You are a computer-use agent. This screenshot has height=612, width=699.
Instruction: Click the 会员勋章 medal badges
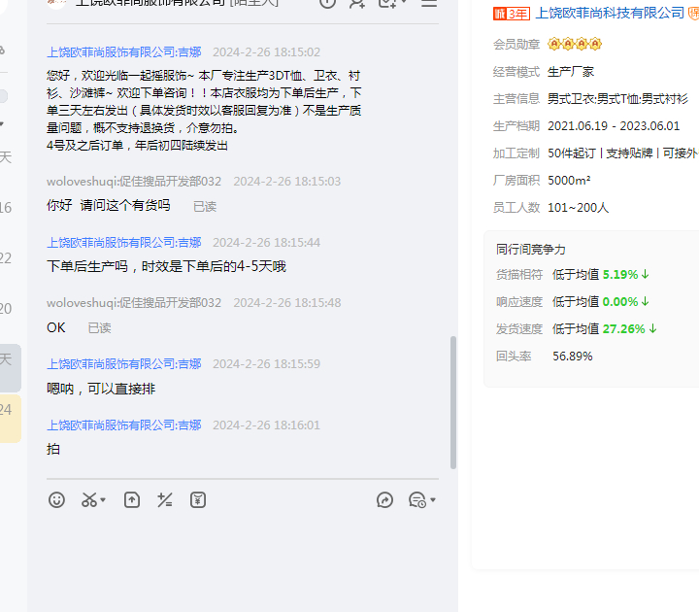575,45
